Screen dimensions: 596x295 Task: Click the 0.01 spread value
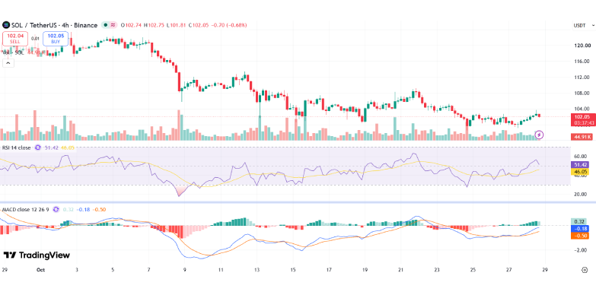[x=35, y=38]
